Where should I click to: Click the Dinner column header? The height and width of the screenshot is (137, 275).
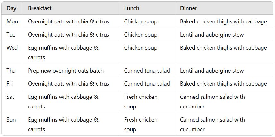coord(189,8)
